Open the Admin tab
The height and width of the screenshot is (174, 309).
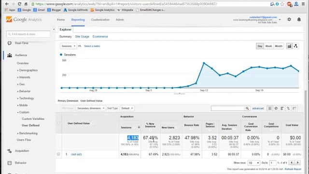click(x=120, y=20)
